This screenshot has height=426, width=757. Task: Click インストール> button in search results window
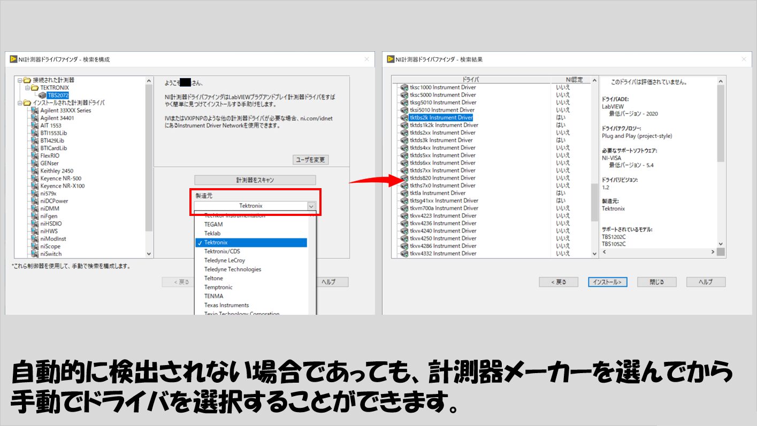(x=607, y=282)
